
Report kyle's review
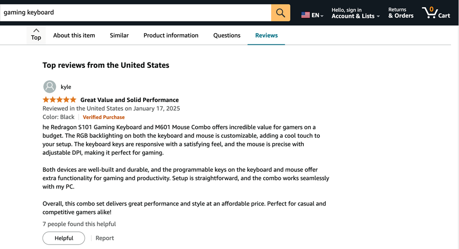(x=104, y=238)
